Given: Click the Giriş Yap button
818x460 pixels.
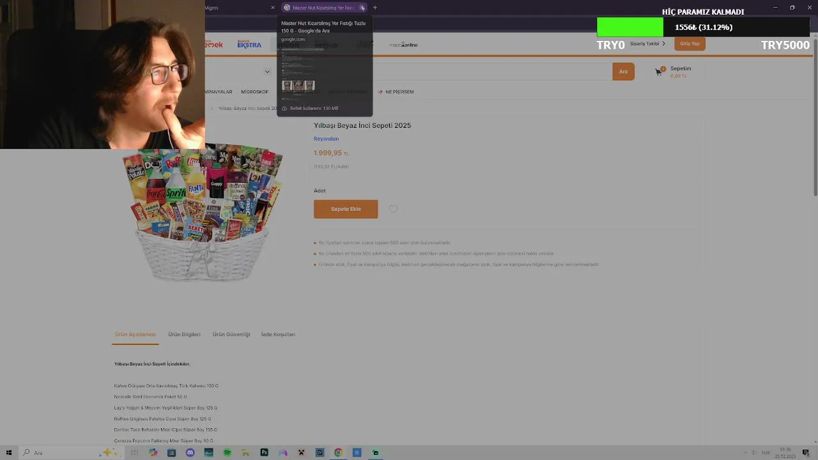Looking at the screenshot, I should coord(690,43).
